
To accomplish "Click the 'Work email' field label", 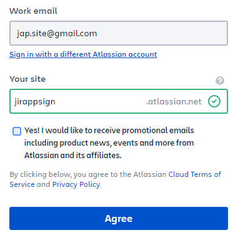I will 33,11.
